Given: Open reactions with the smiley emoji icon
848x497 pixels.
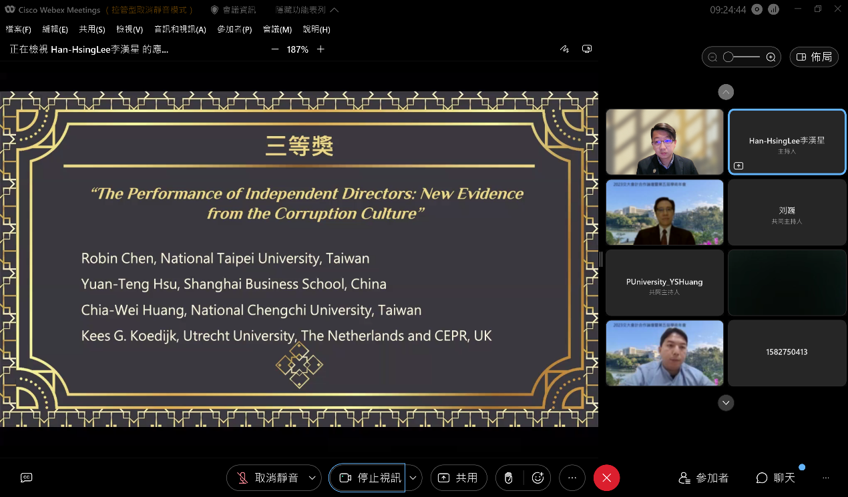Looking at the screenshot, I should (x=538, y=478).
